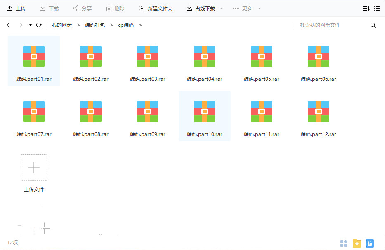Click the Download (下载) toolbar button
Image resolution: width=385 pixels, height=250 pixels.
pyautogui.click(x=49, y=8)
